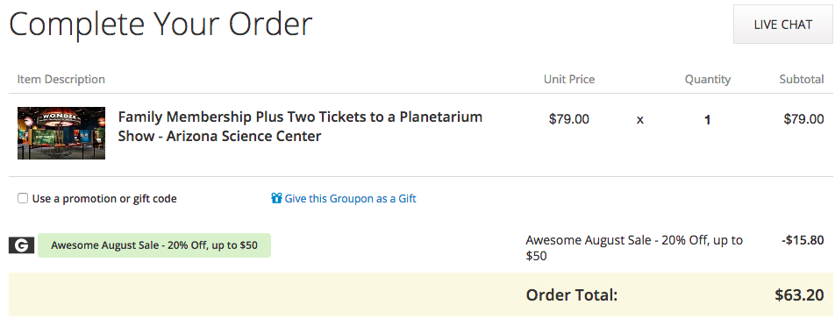Image resolution: width=835 pixels, height=319 pixels.
Task: Click the -$15.80 discount amount
Action: (803, 240)
